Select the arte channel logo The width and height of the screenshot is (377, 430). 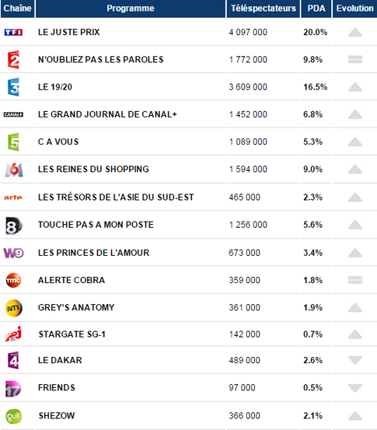click(x=13, y=198)
